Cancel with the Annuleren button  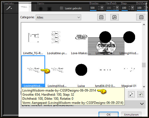pos(131,114)
